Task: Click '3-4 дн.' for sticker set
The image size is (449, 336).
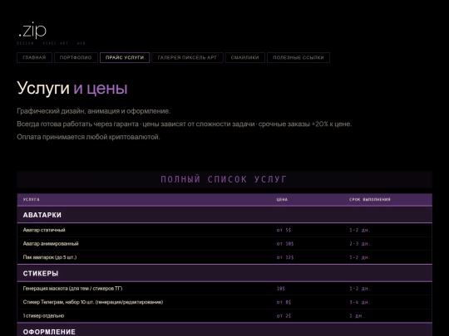Action: pos(360,302)
